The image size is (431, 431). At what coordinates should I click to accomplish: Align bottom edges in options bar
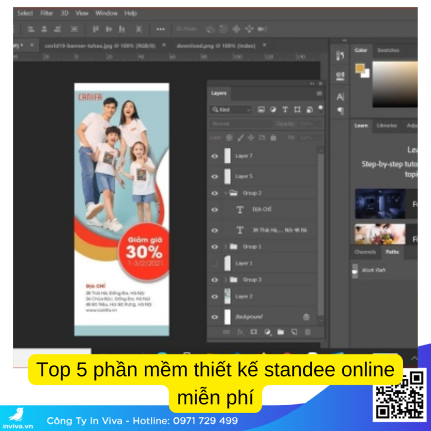click(x=122, y=29)
